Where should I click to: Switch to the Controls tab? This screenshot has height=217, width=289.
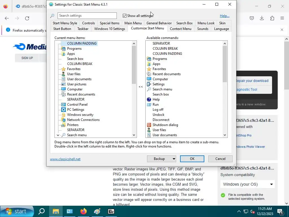tap(88, 23)
